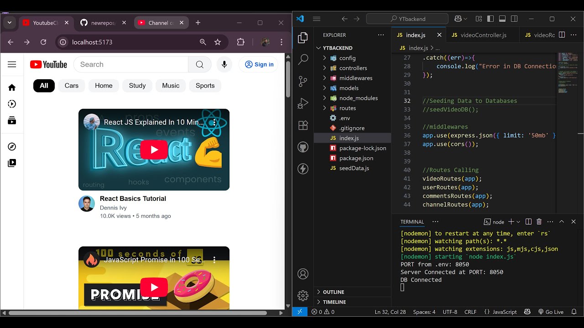584x328 pixels.
Task: Open Thunder Client lightning icon
Action: point(303,169)
